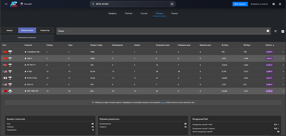Viewport: 286px width, 136px height.
Task: Select Реалистичные battle mode
Action: point(27,30)
